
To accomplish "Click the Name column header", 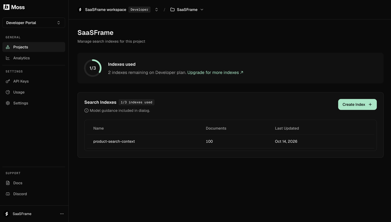I will (99, 128).
